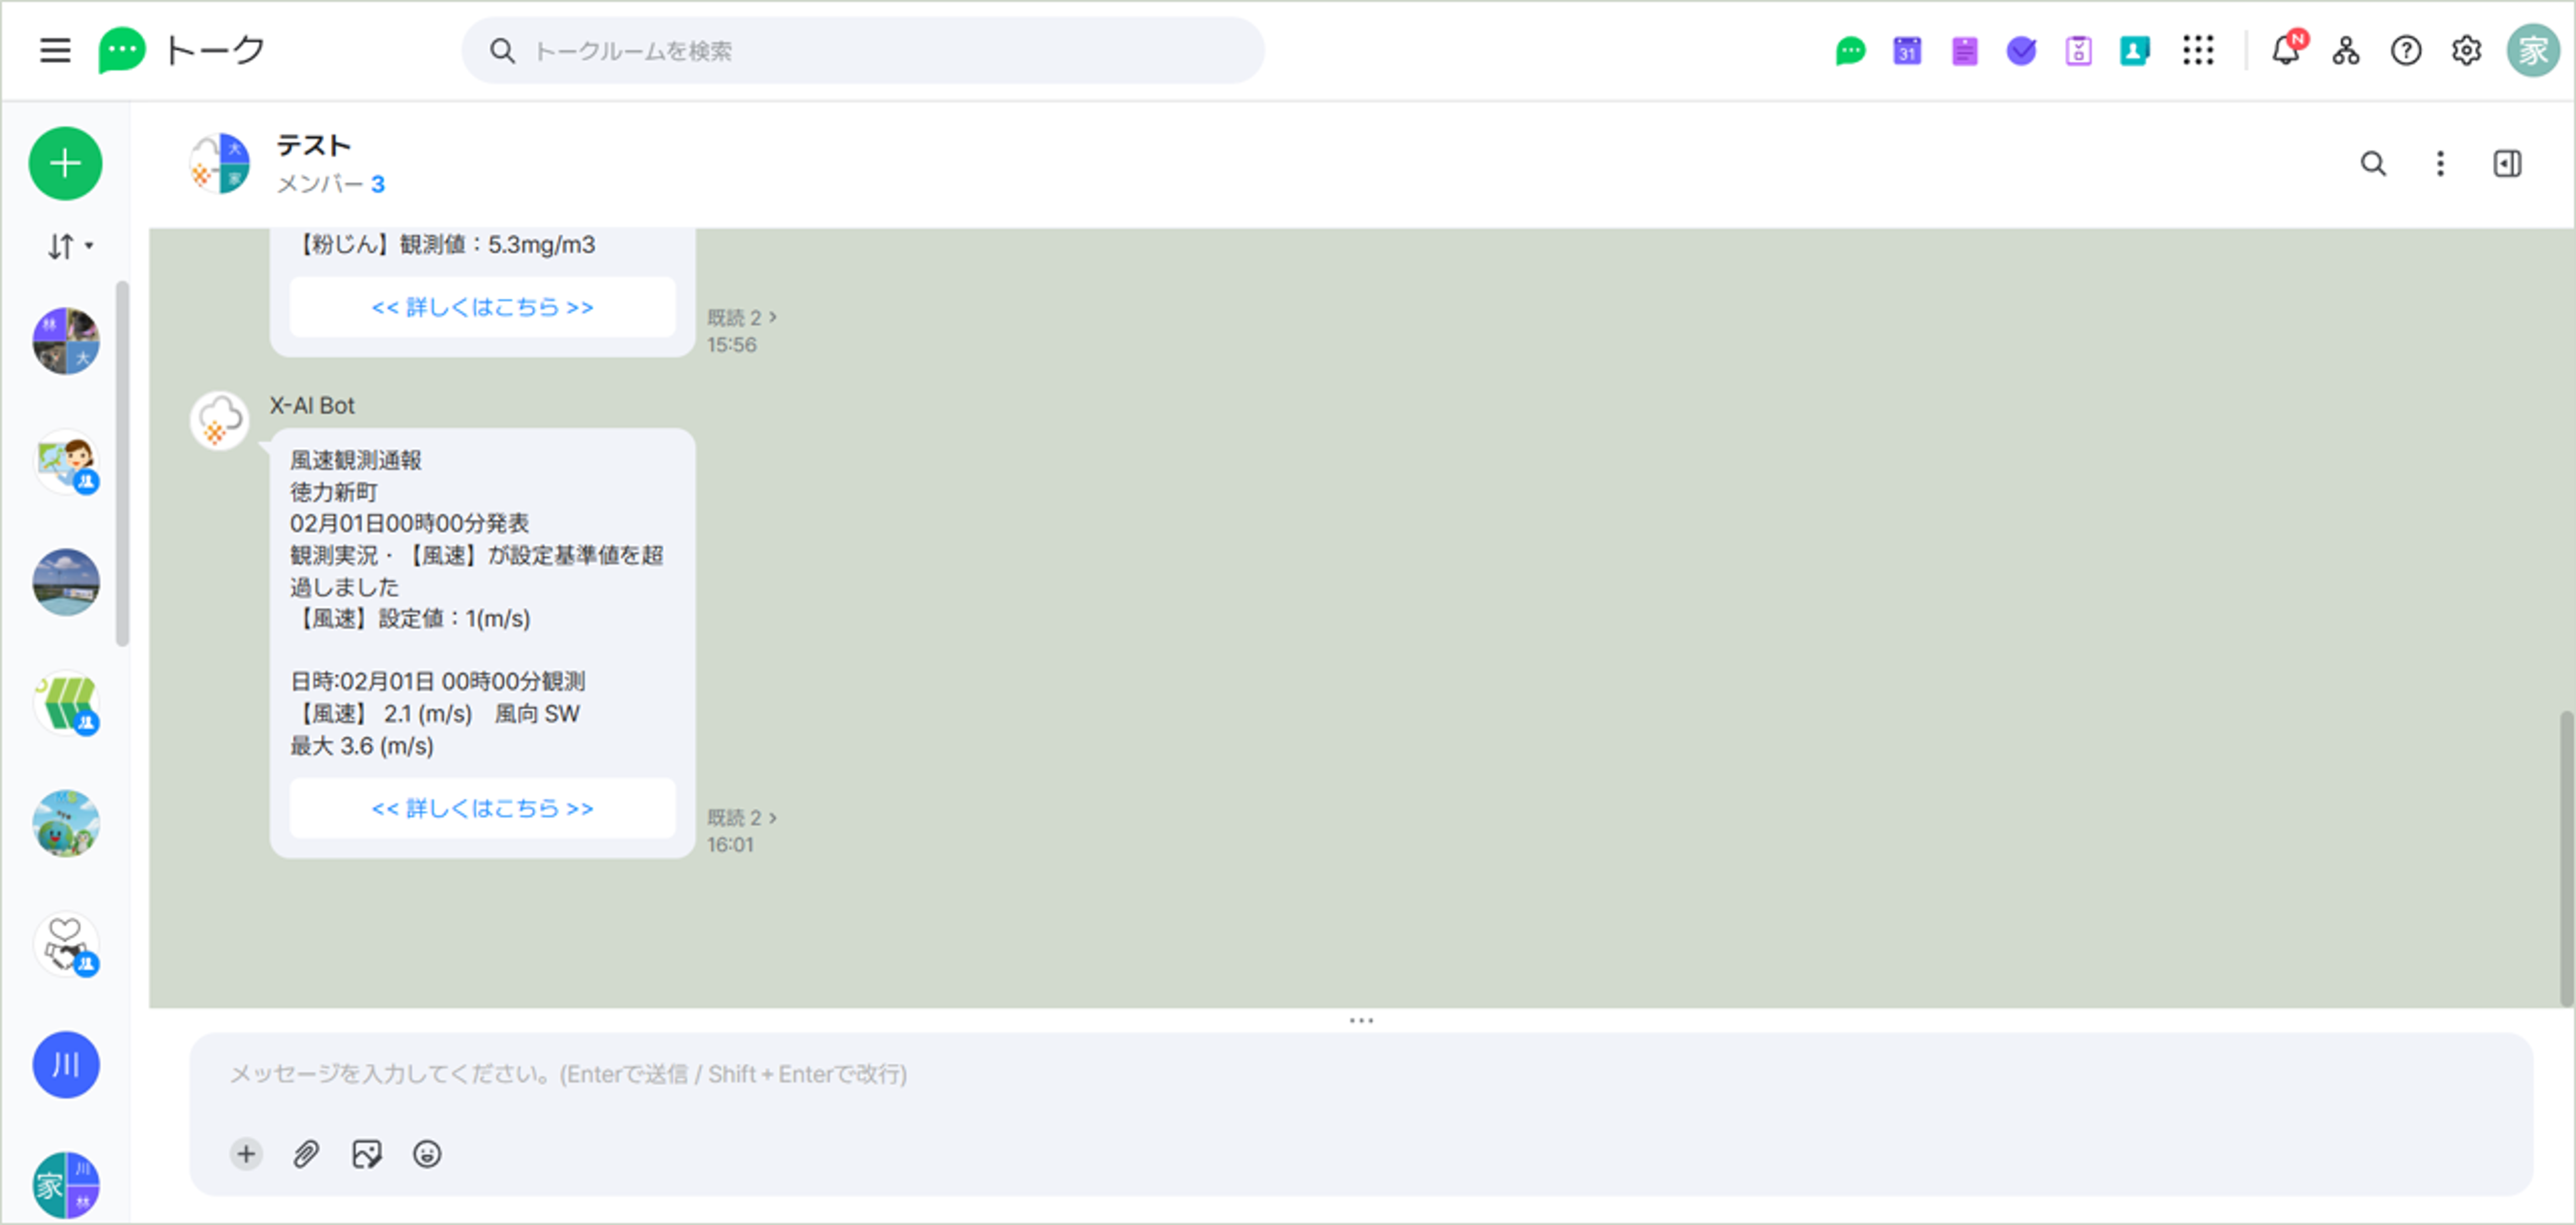2576x1225 pixels.
Task: Open the help question mark icon
Action: tap(2405, 50)
